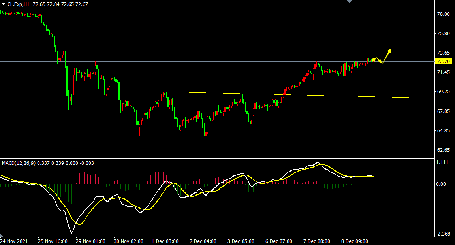Click the yellow 72.70 price tag
Viewport: 455px width, 245px height.
(x=443, y=61)
